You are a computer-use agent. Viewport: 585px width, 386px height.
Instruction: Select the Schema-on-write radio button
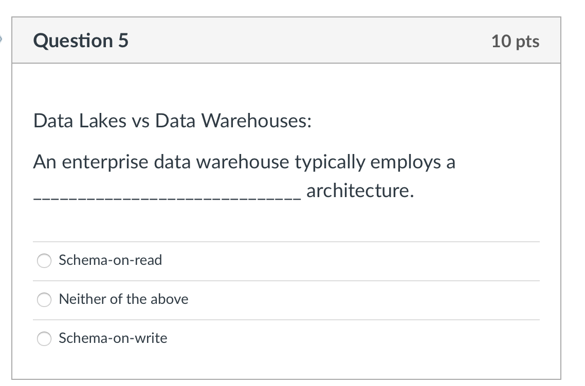tap(44, 339)
